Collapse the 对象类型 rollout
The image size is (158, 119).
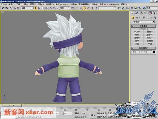pos(143,26)
